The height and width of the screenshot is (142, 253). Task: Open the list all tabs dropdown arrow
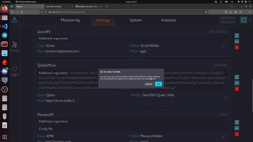[x=232, y=7]
